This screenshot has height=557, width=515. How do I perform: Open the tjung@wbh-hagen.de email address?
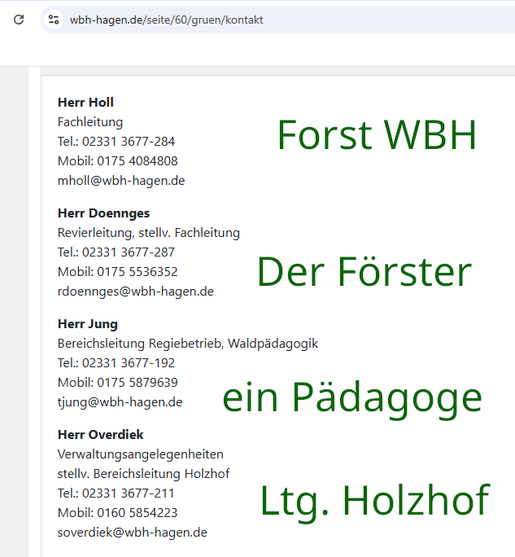[120, 402]
